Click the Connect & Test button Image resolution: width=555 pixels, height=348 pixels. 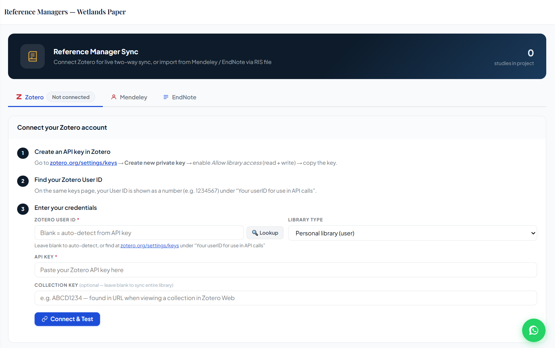67,319
